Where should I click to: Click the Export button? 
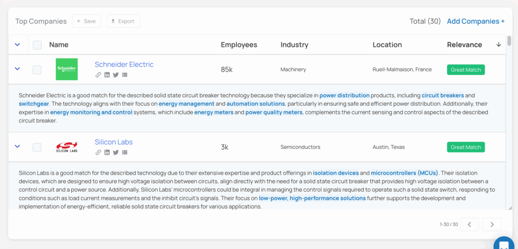tap(123, 21)
